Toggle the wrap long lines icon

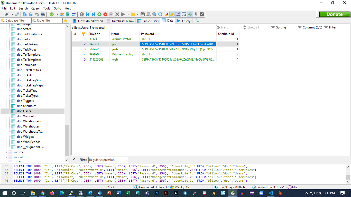(184, 14)
